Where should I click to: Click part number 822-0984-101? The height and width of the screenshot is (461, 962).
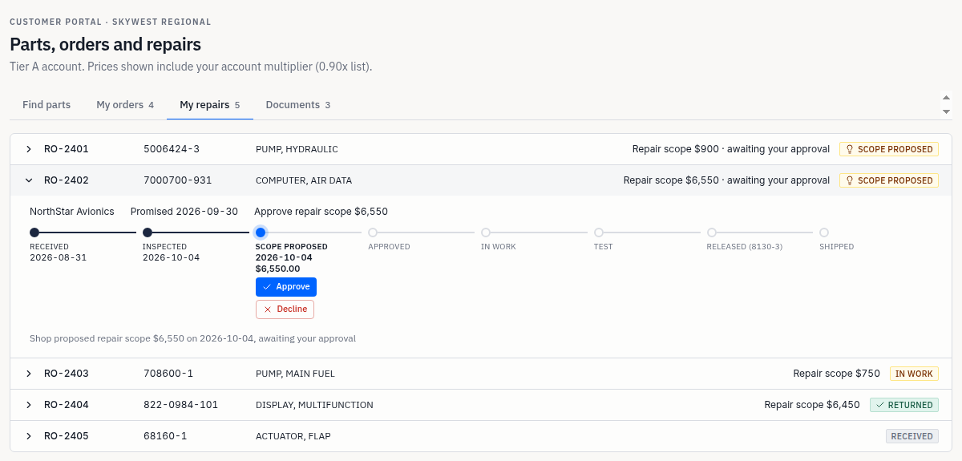click(180, 405)
